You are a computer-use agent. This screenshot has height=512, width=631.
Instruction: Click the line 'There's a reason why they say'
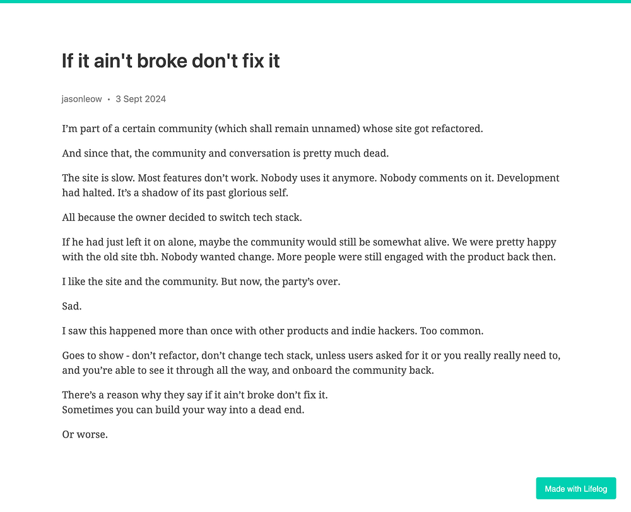pyautogui.click(x=195, y=395)
